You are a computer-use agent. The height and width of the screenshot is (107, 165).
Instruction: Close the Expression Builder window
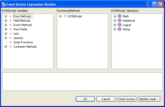[161, 4]
